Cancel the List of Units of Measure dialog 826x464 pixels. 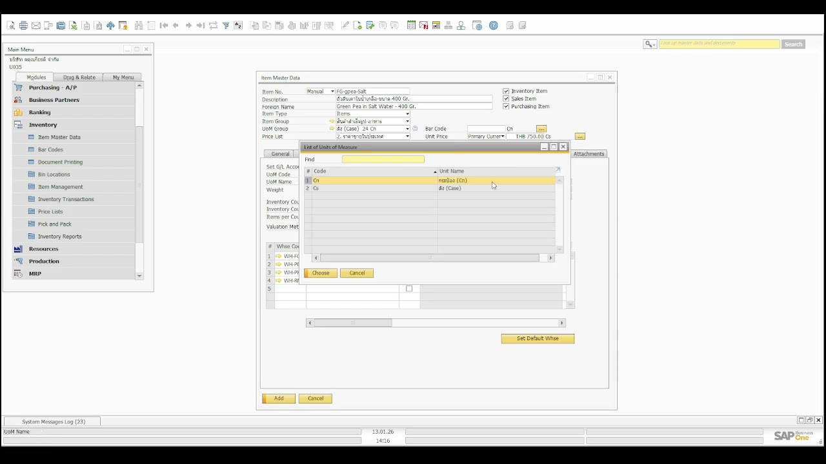357,273
